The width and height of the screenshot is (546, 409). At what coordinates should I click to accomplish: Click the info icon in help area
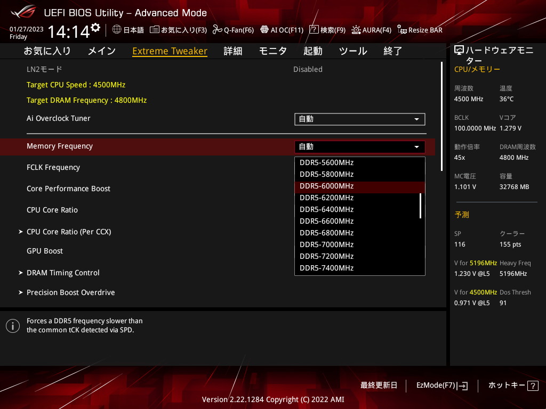click(x=13, y=326)
